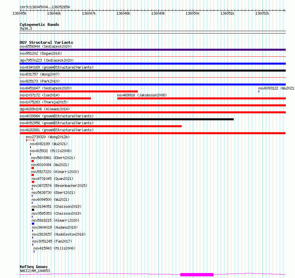Image resolution: width=295 pixels, height=278 pixels.
Task: Click the RefSeq Genes track title
Action: pyautogui.click(x=34, y=267)
